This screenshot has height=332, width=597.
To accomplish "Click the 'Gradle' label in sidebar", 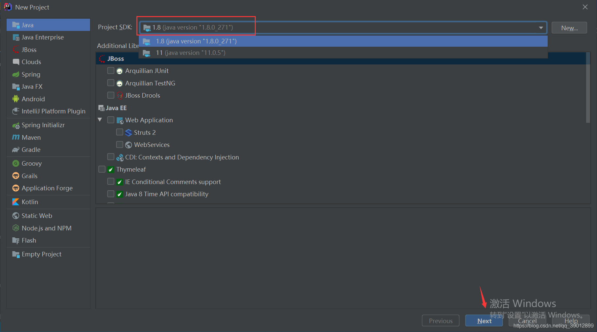I will click(31, 150).
